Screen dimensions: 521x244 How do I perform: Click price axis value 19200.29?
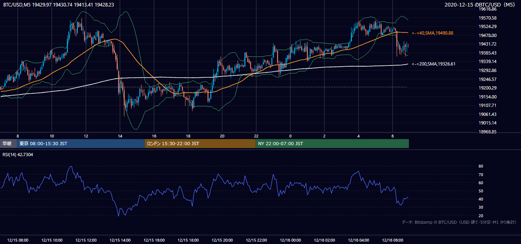[x=488, y=88]
